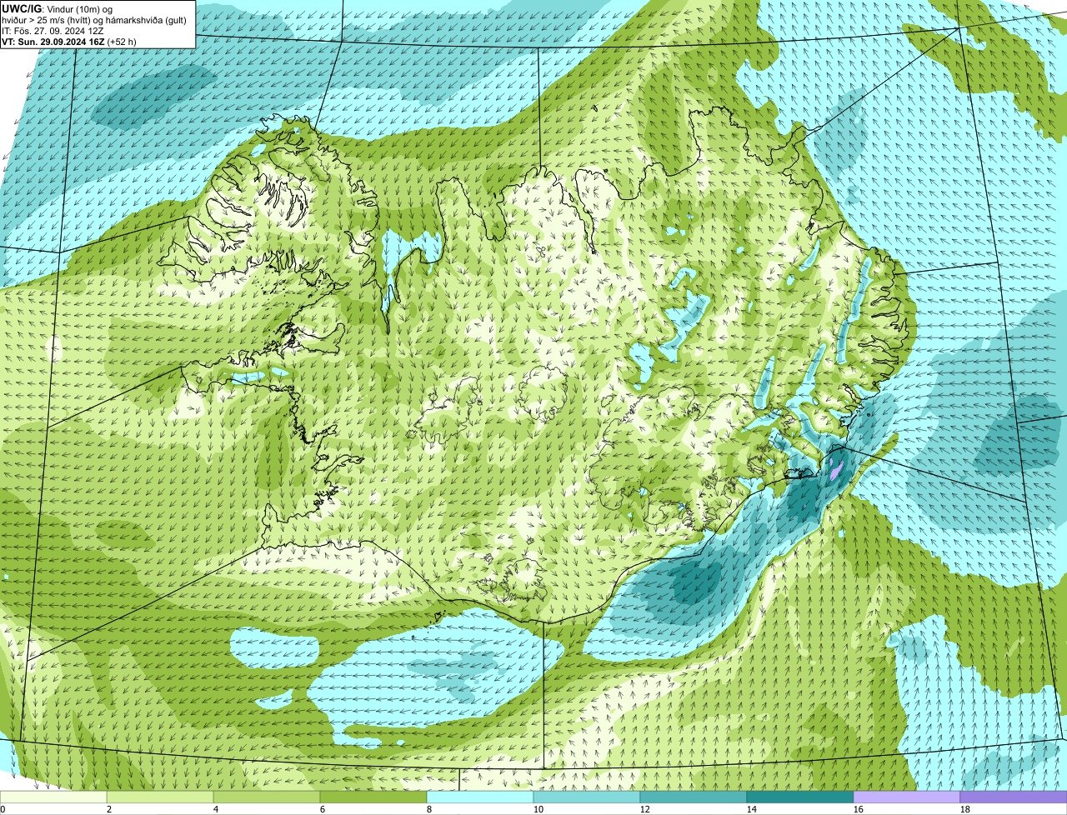This screenshot has height=815, width=1067.
Task: Click the line 'hviður > 25 m/s (hvítt) og hámarkshviða (gult)'
Action: [94, 19]
